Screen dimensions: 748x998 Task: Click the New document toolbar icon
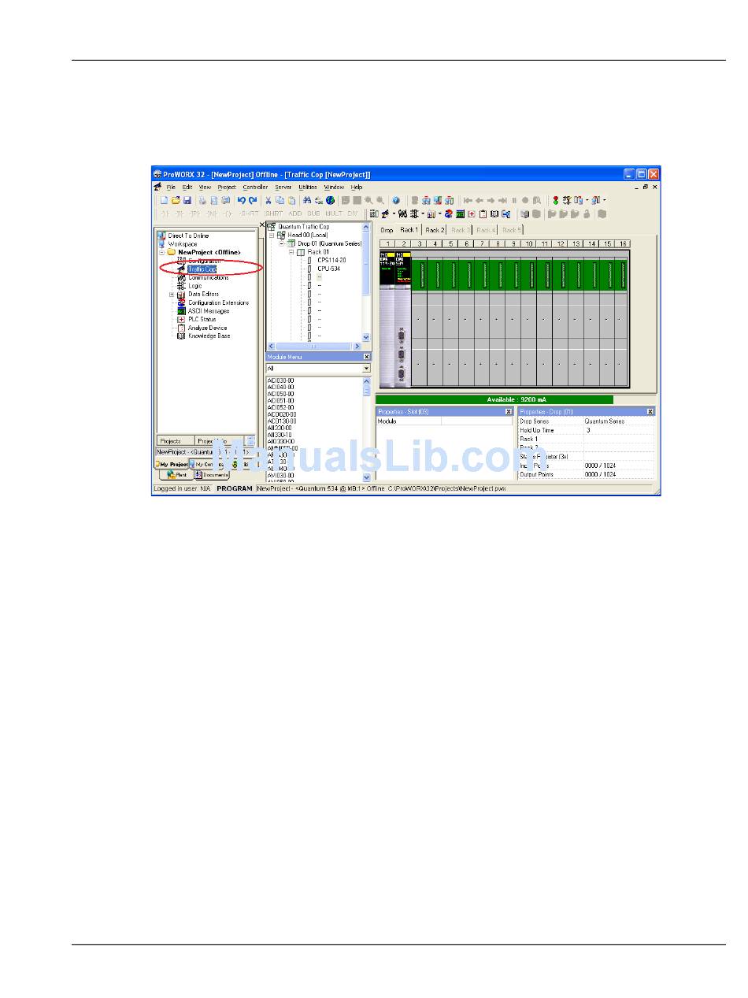(x=164, y=200)
